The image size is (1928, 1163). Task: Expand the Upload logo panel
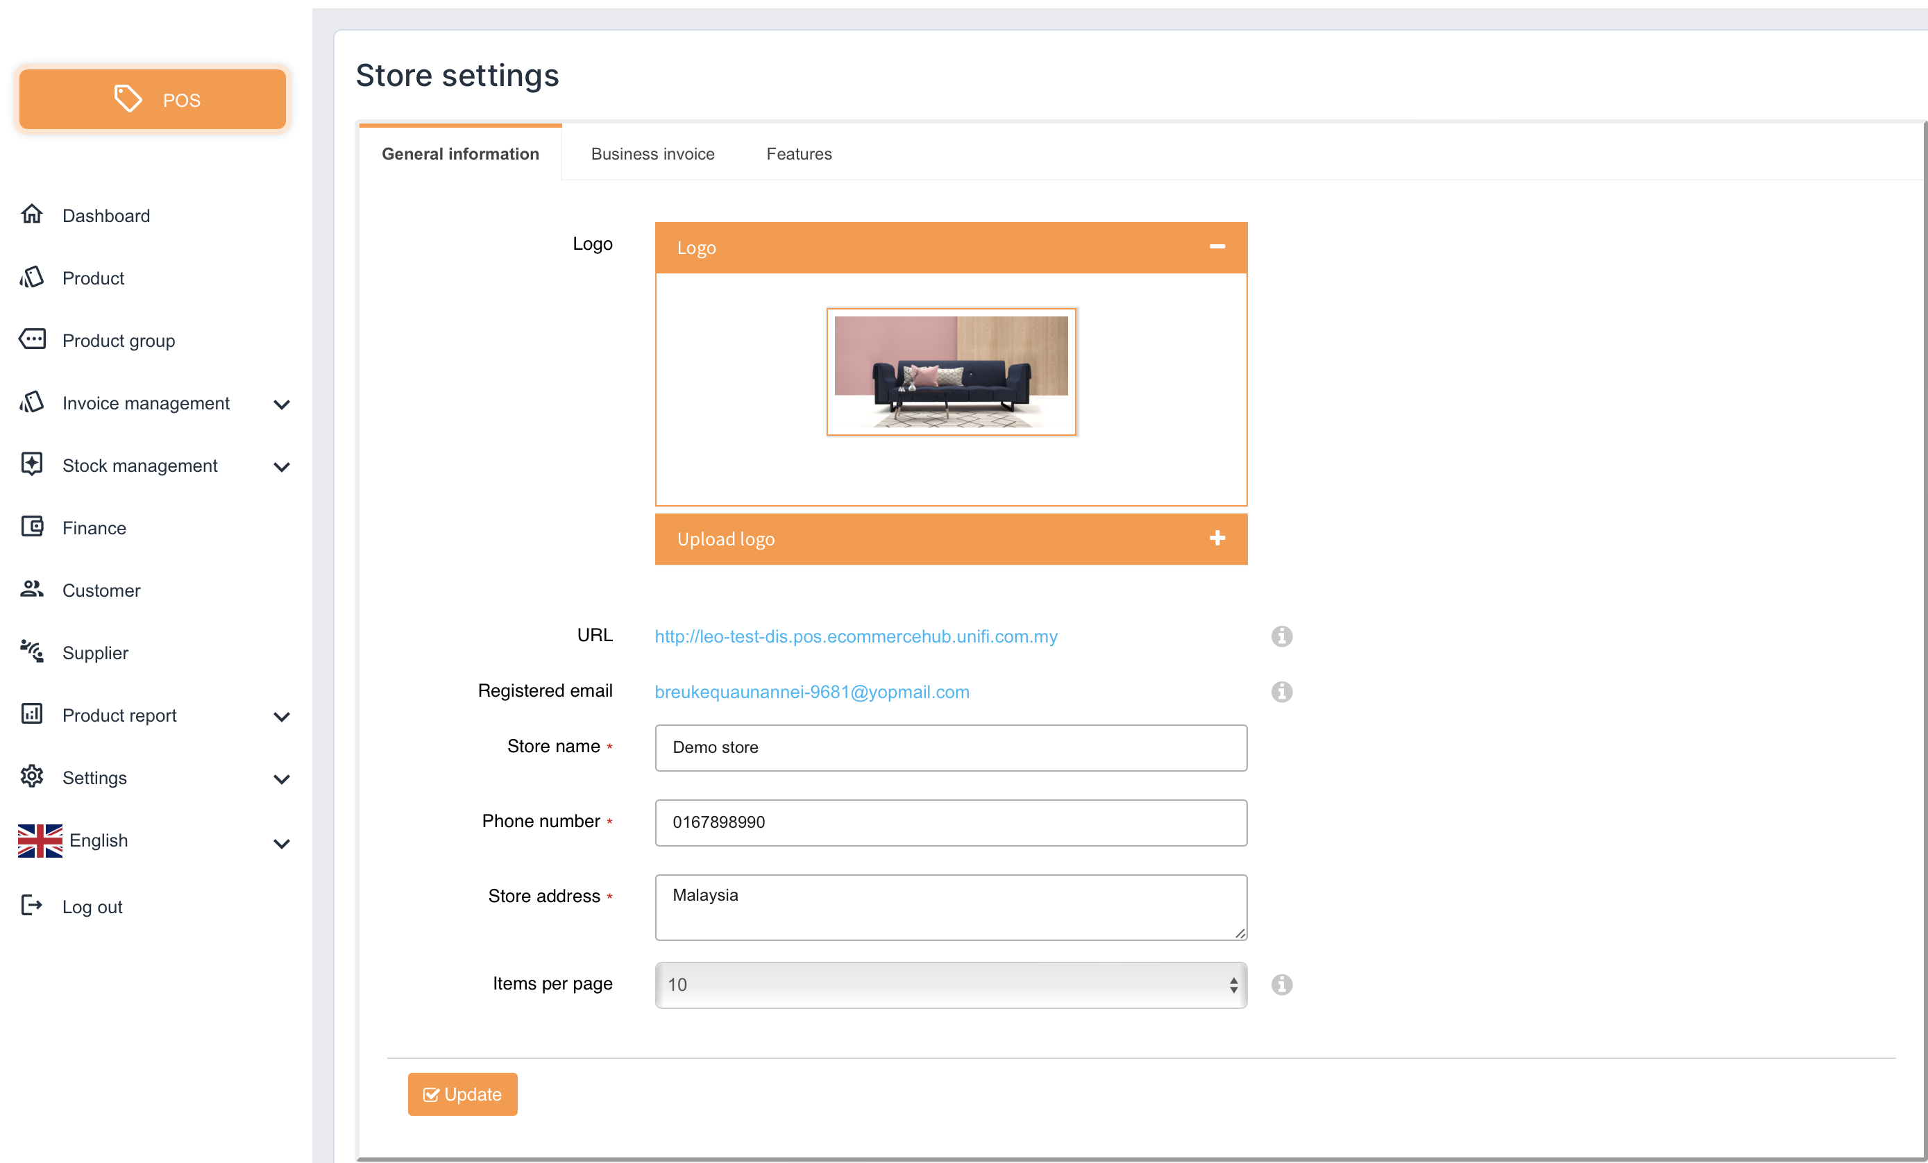(1217, 538)
